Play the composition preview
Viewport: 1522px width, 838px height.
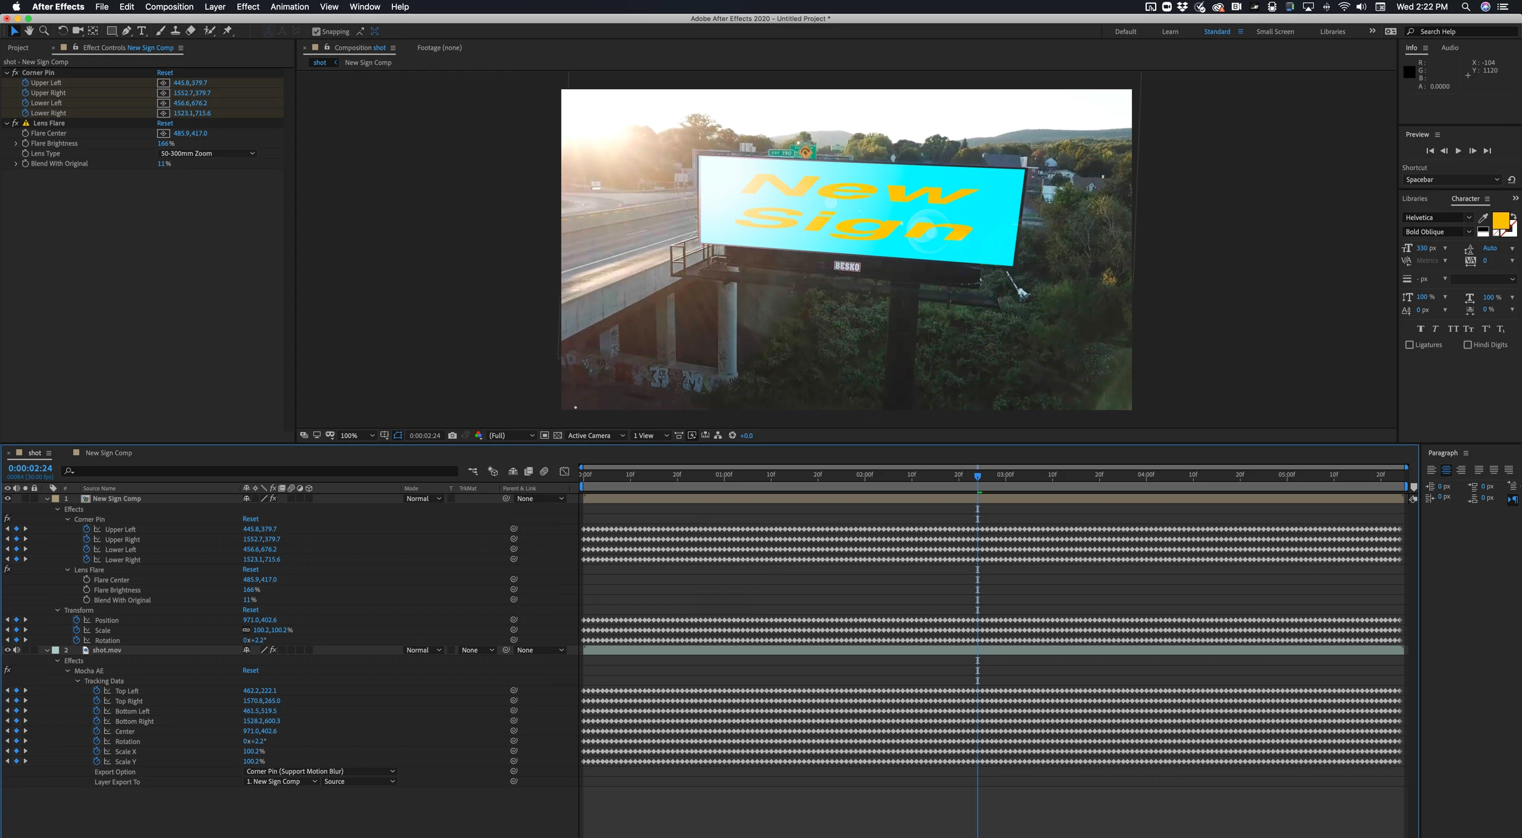pos(1458,151)
